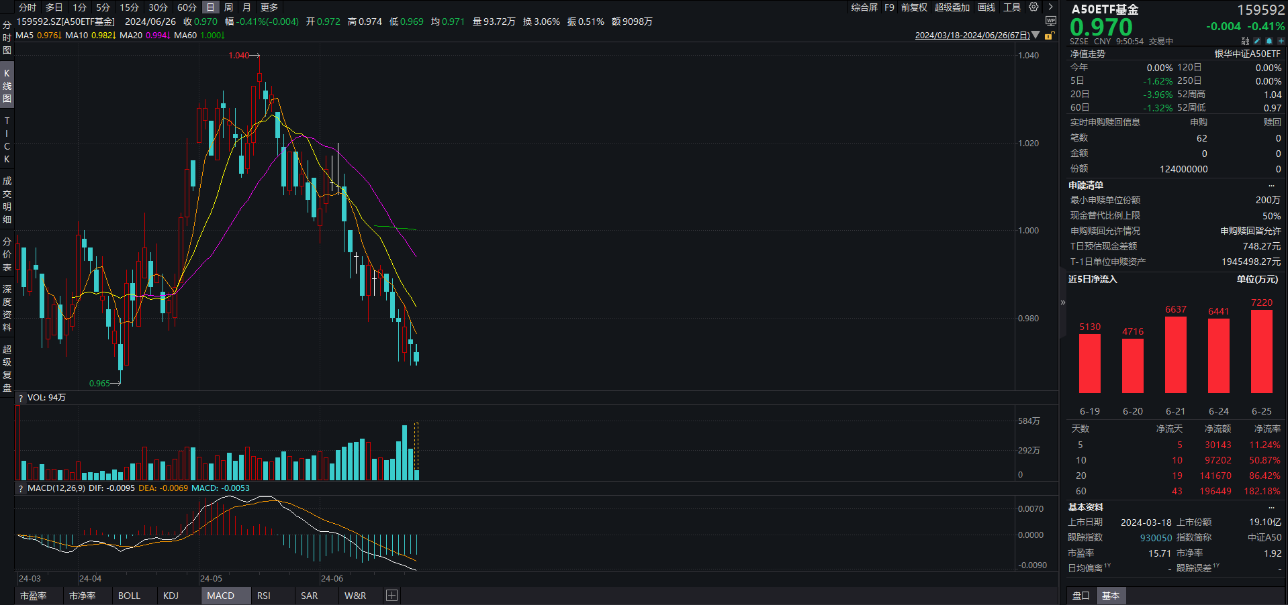Open chart settings gear icon
The image size is (1288, 605).
click(1033, 7)
